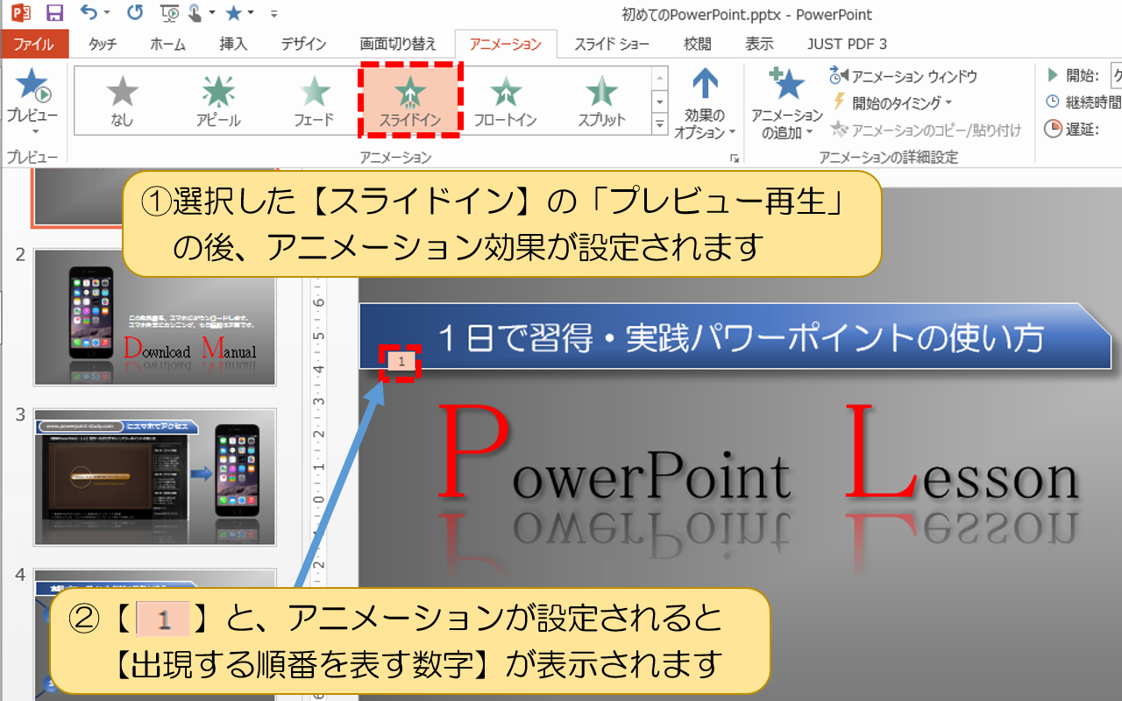The width and height of the screenshot is (1122, 701).
Task: Click the プレビュー star icon
Action: pos(32,85)
